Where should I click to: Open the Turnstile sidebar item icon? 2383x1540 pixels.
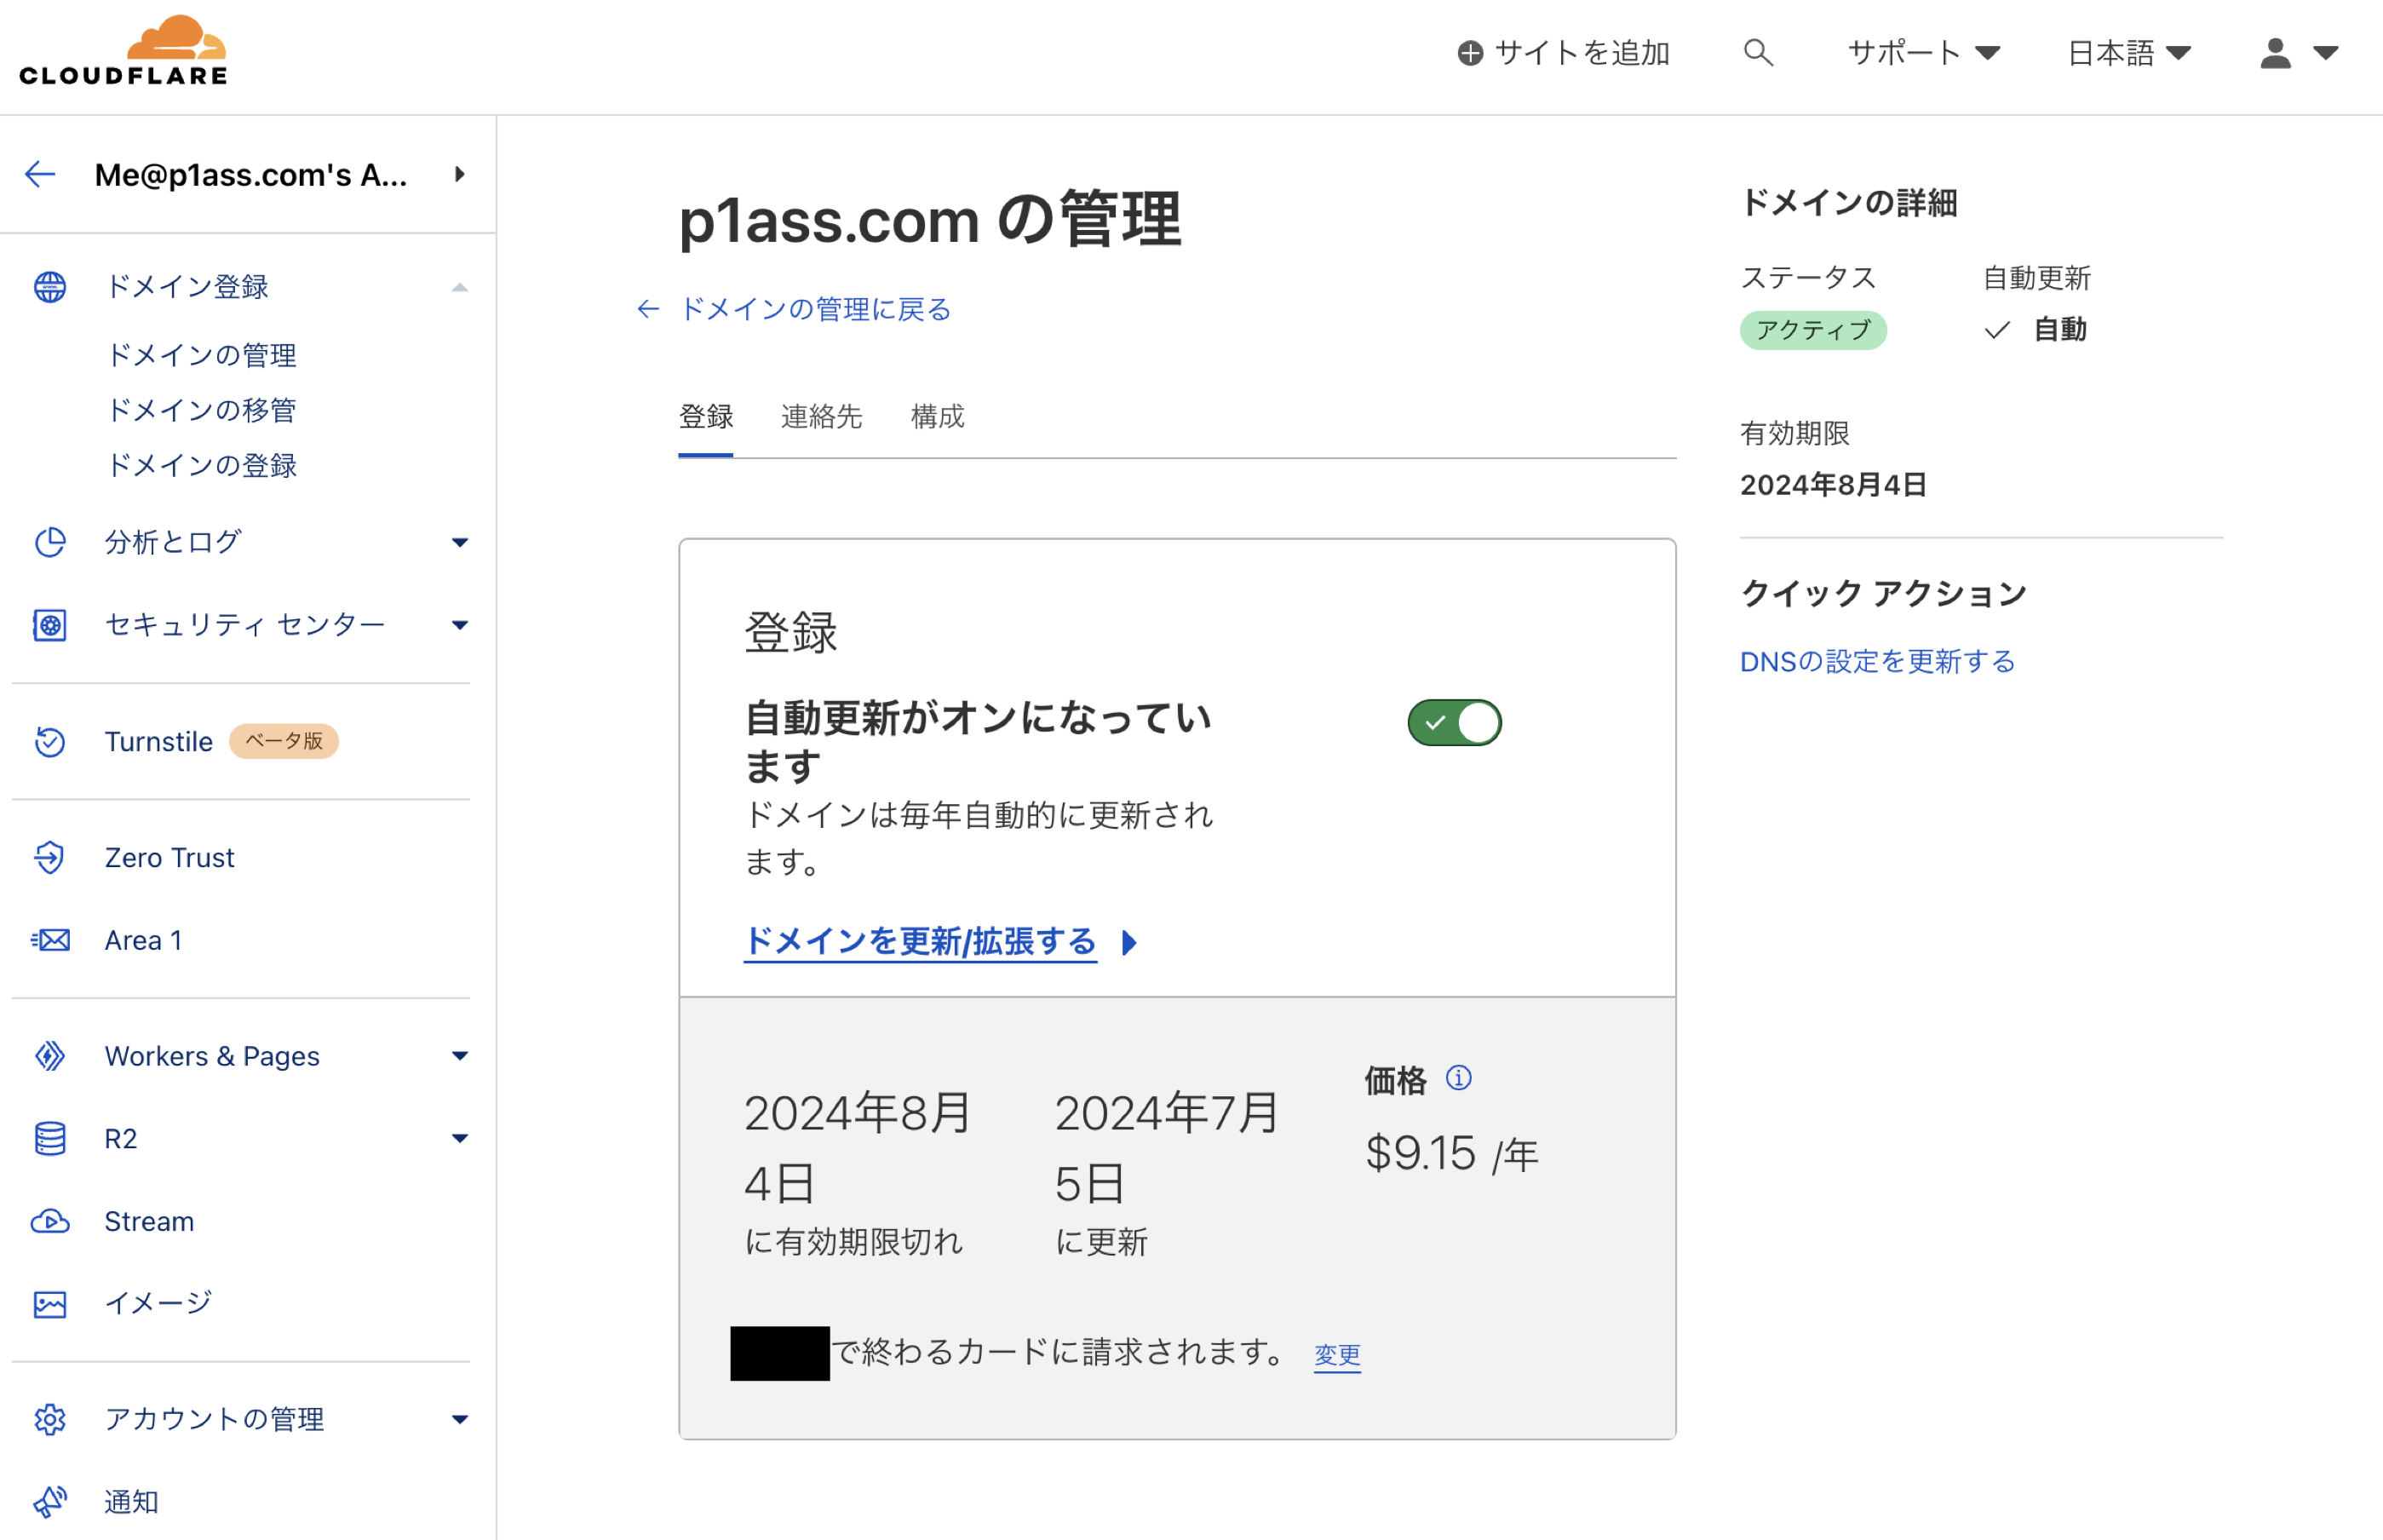pyautogui.click(x=50, y=741)
